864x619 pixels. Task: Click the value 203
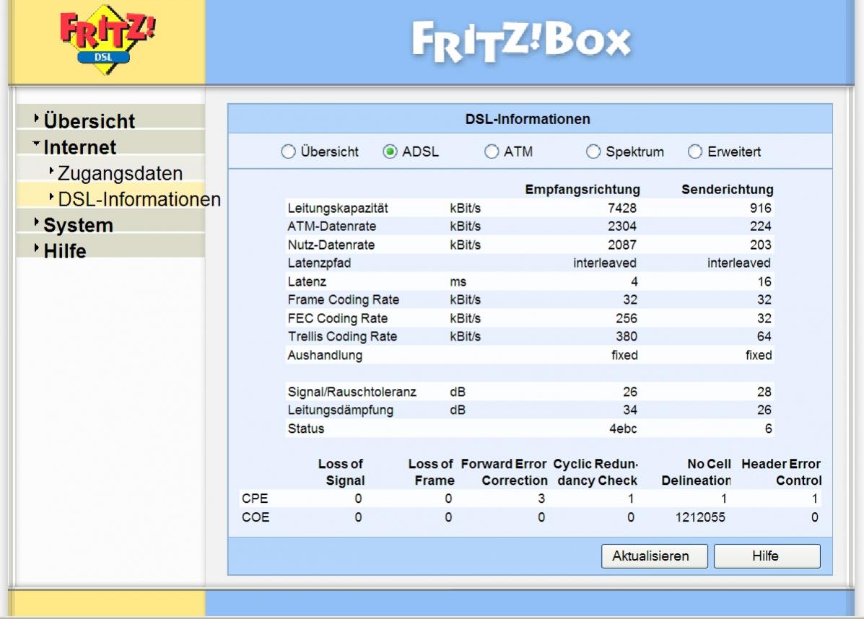point(760,245)
